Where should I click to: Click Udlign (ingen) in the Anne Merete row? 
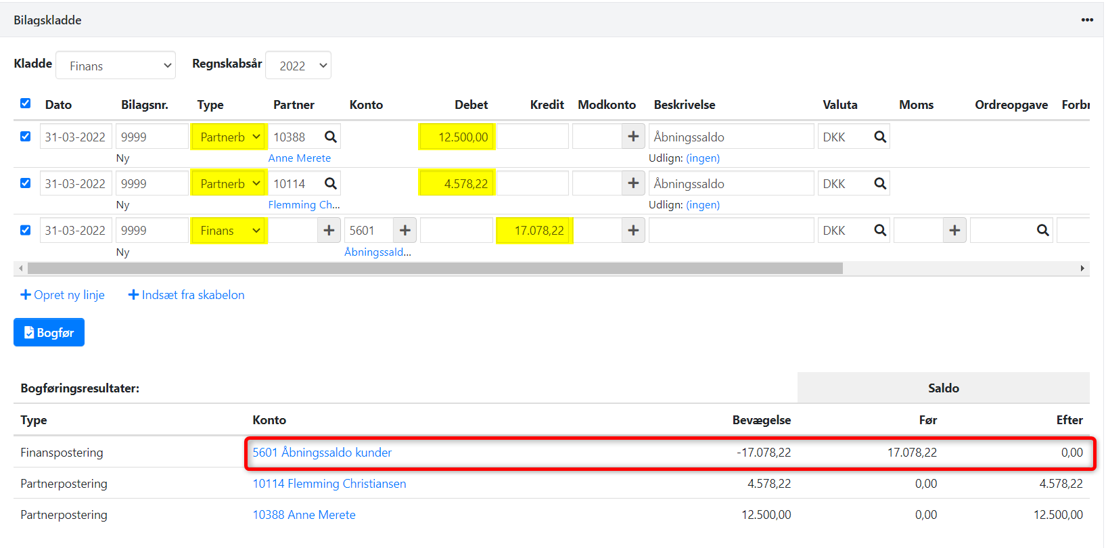coord(703,158)
